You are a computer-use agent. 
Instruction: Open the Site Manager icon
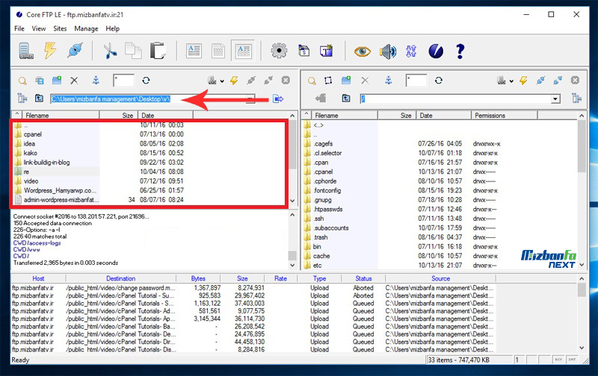(x=26, y=51)
